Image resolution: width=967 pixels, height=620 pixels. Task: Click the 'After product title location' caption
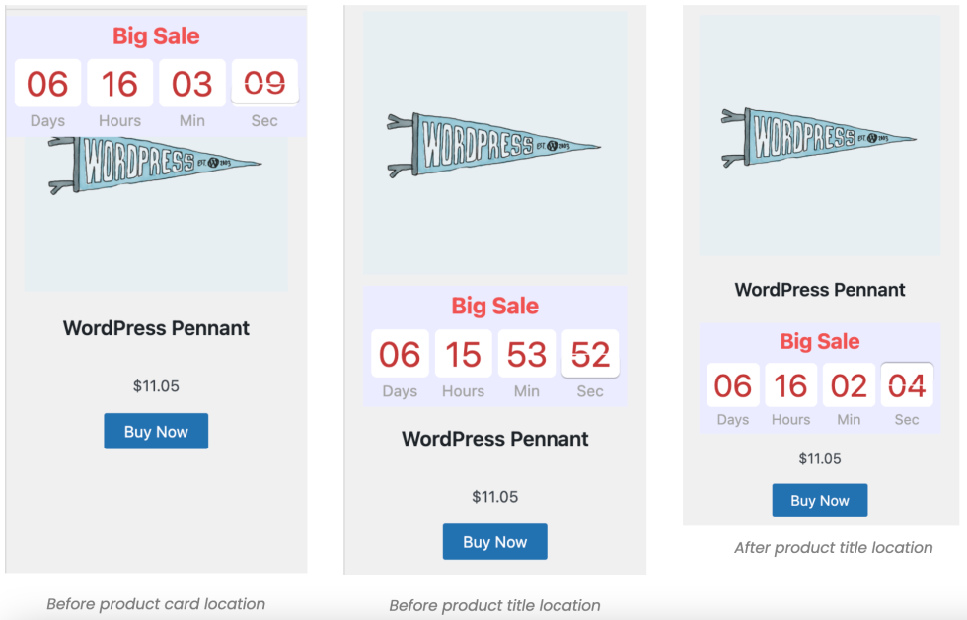[833, 548]
